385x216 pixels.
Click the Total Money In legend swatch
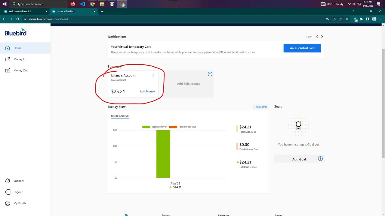(146, 127)
